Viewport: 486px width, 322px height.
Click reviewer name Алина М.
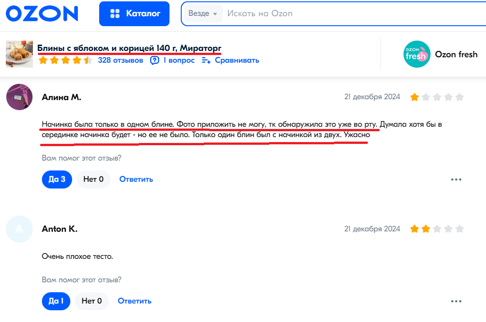[61, 97]
